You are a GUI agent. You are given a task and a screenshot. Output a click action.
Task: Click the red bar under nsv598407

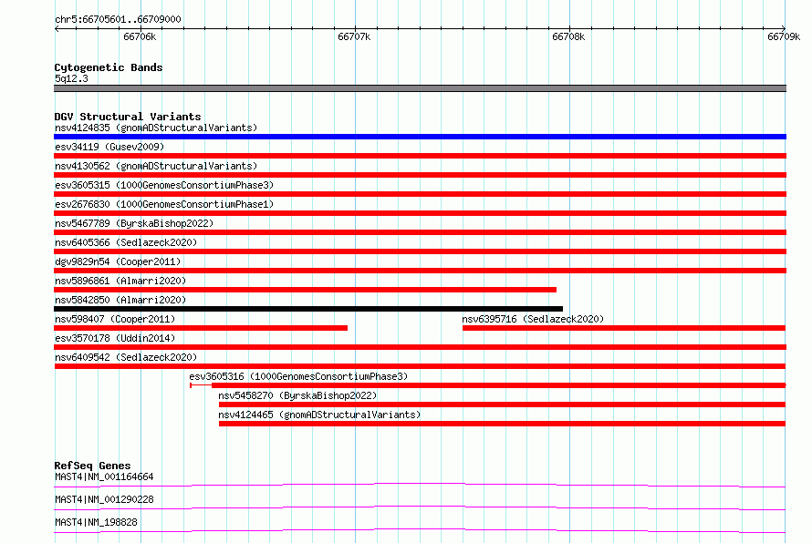201,328
